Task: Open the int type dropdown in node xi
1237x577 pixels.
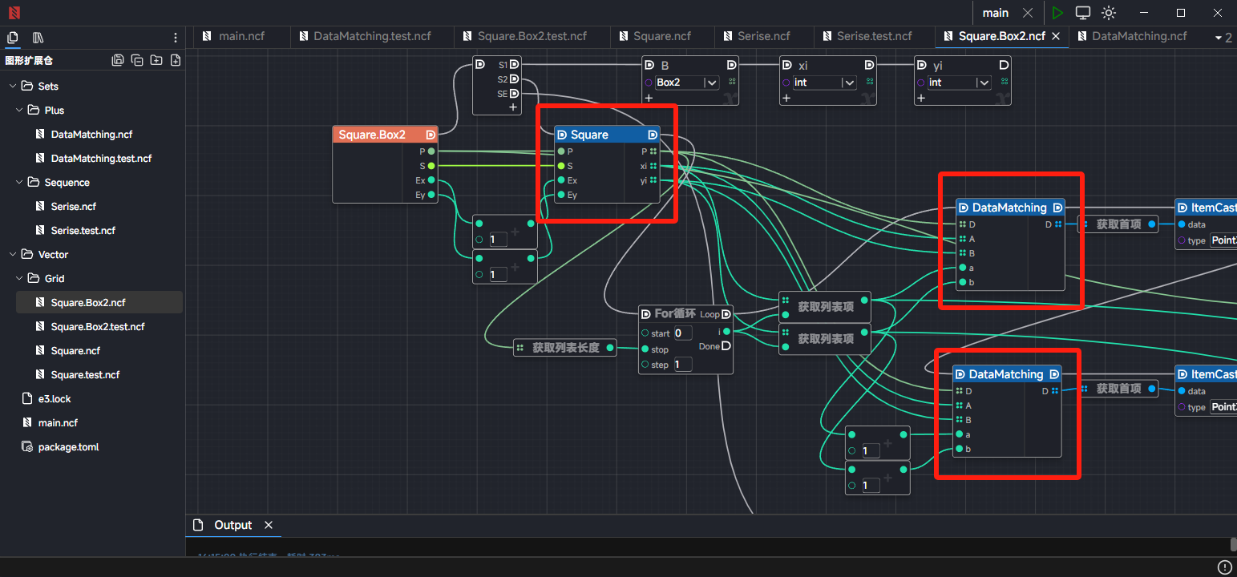Action: pos(848,83)
